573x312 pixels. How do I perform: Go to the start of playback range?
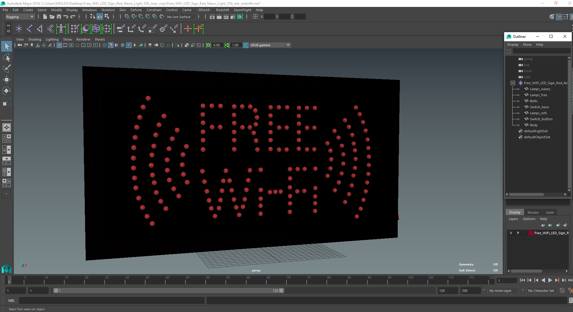[522, 280]
